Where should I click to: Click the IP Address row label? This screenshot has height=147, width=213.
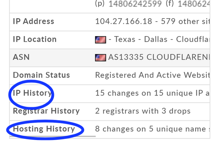coord(34,22)
